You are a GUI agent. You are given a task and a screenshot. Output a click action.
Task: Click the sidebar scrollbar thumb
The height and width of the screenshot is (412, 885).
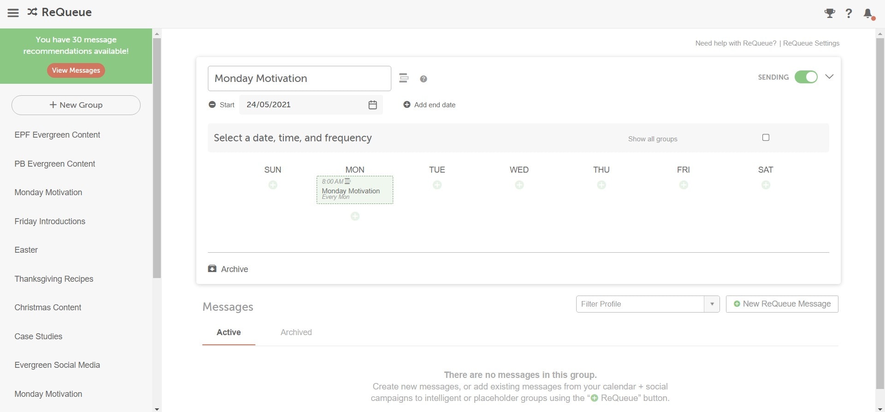tap(157, 158)
